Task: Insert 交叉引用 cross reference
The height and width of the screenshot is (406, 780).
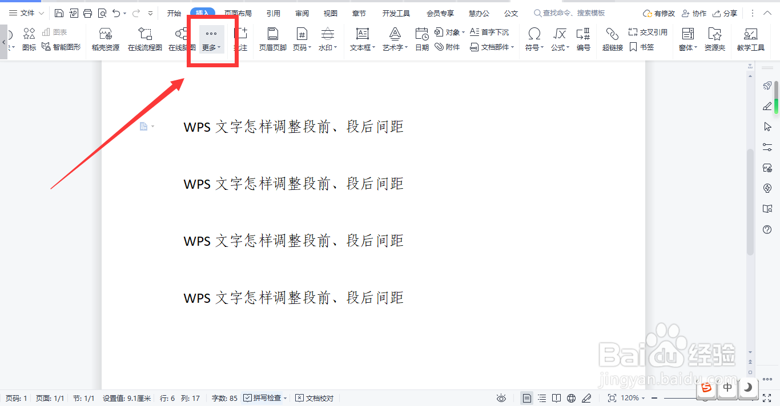Action: (x=648, y=33)
